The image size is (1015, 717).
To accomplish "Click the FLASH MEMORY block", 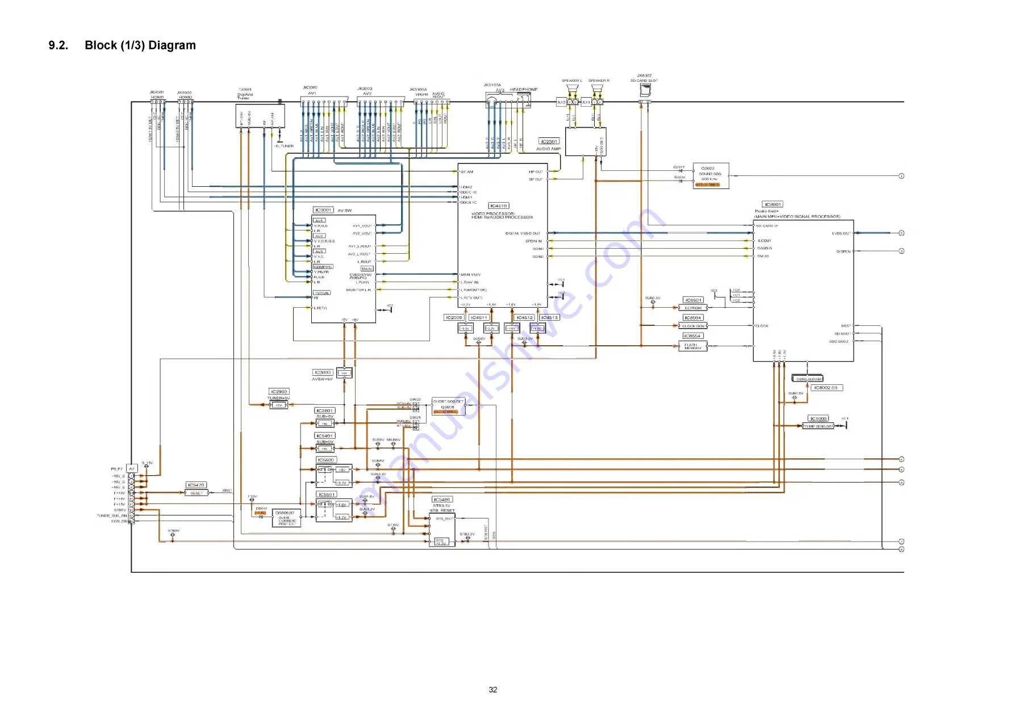I will (x=693, y=346).
